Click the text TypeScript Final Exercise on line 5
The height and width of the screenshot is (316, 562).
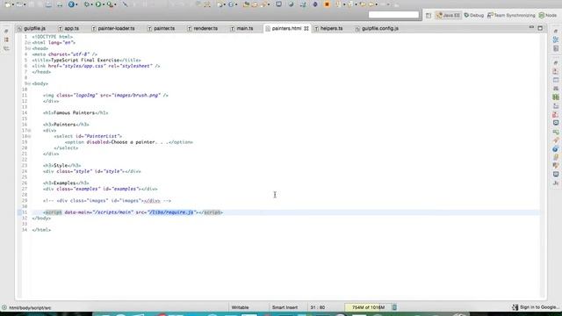85,61
